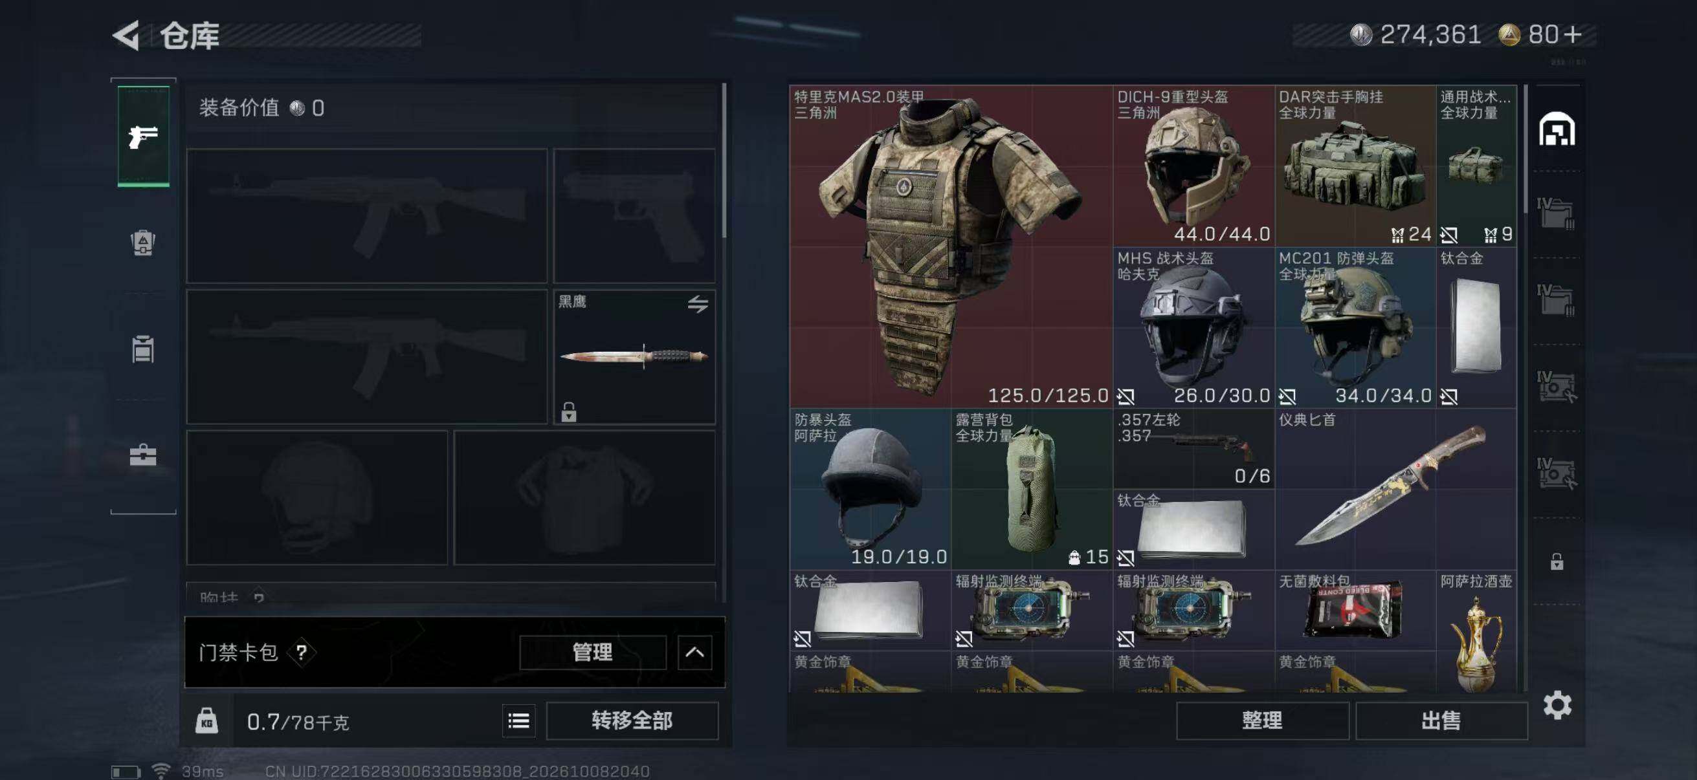
Task: Collapse the 门禁卡包 panel with the chevron
Action: (695, 653)
